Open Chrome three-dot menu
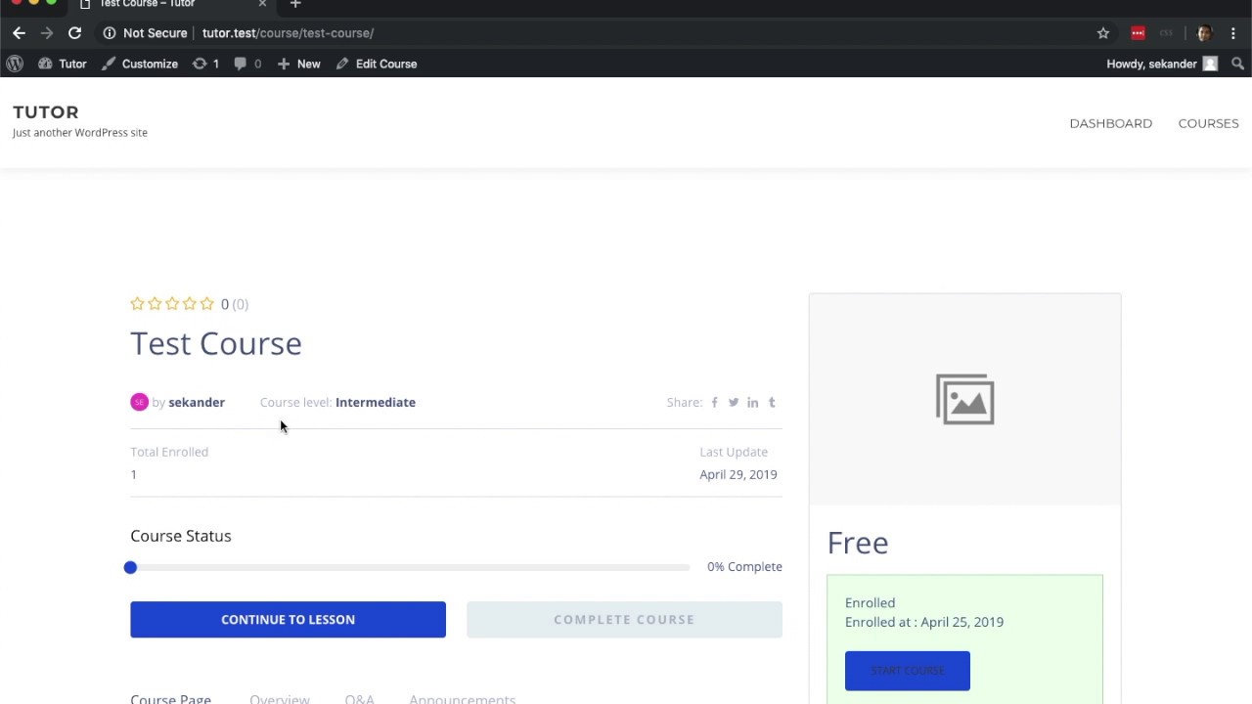 pyautogui.click(x=1233, y=33)
